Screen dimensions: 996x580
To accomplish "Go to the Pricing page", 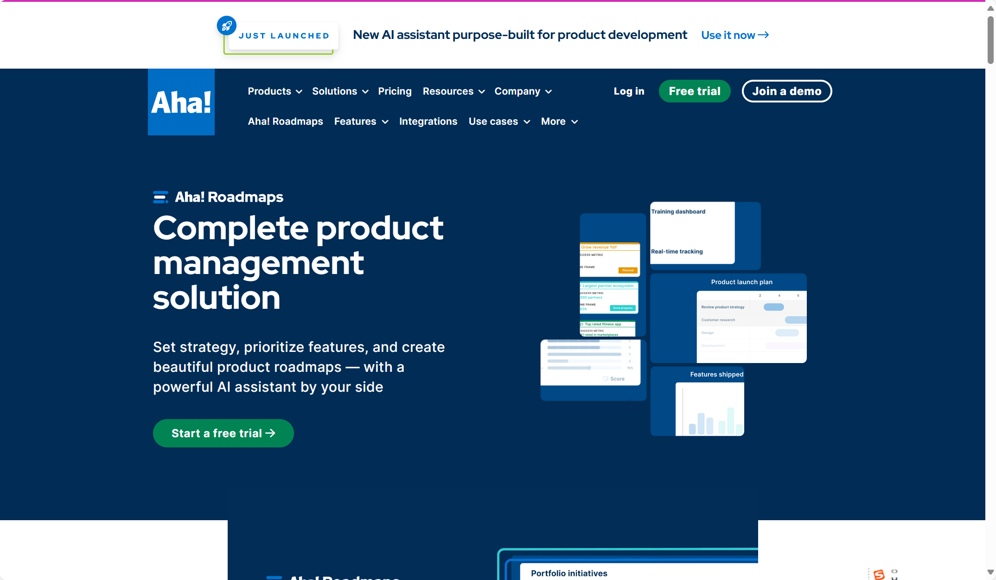I will coord(395,91).
